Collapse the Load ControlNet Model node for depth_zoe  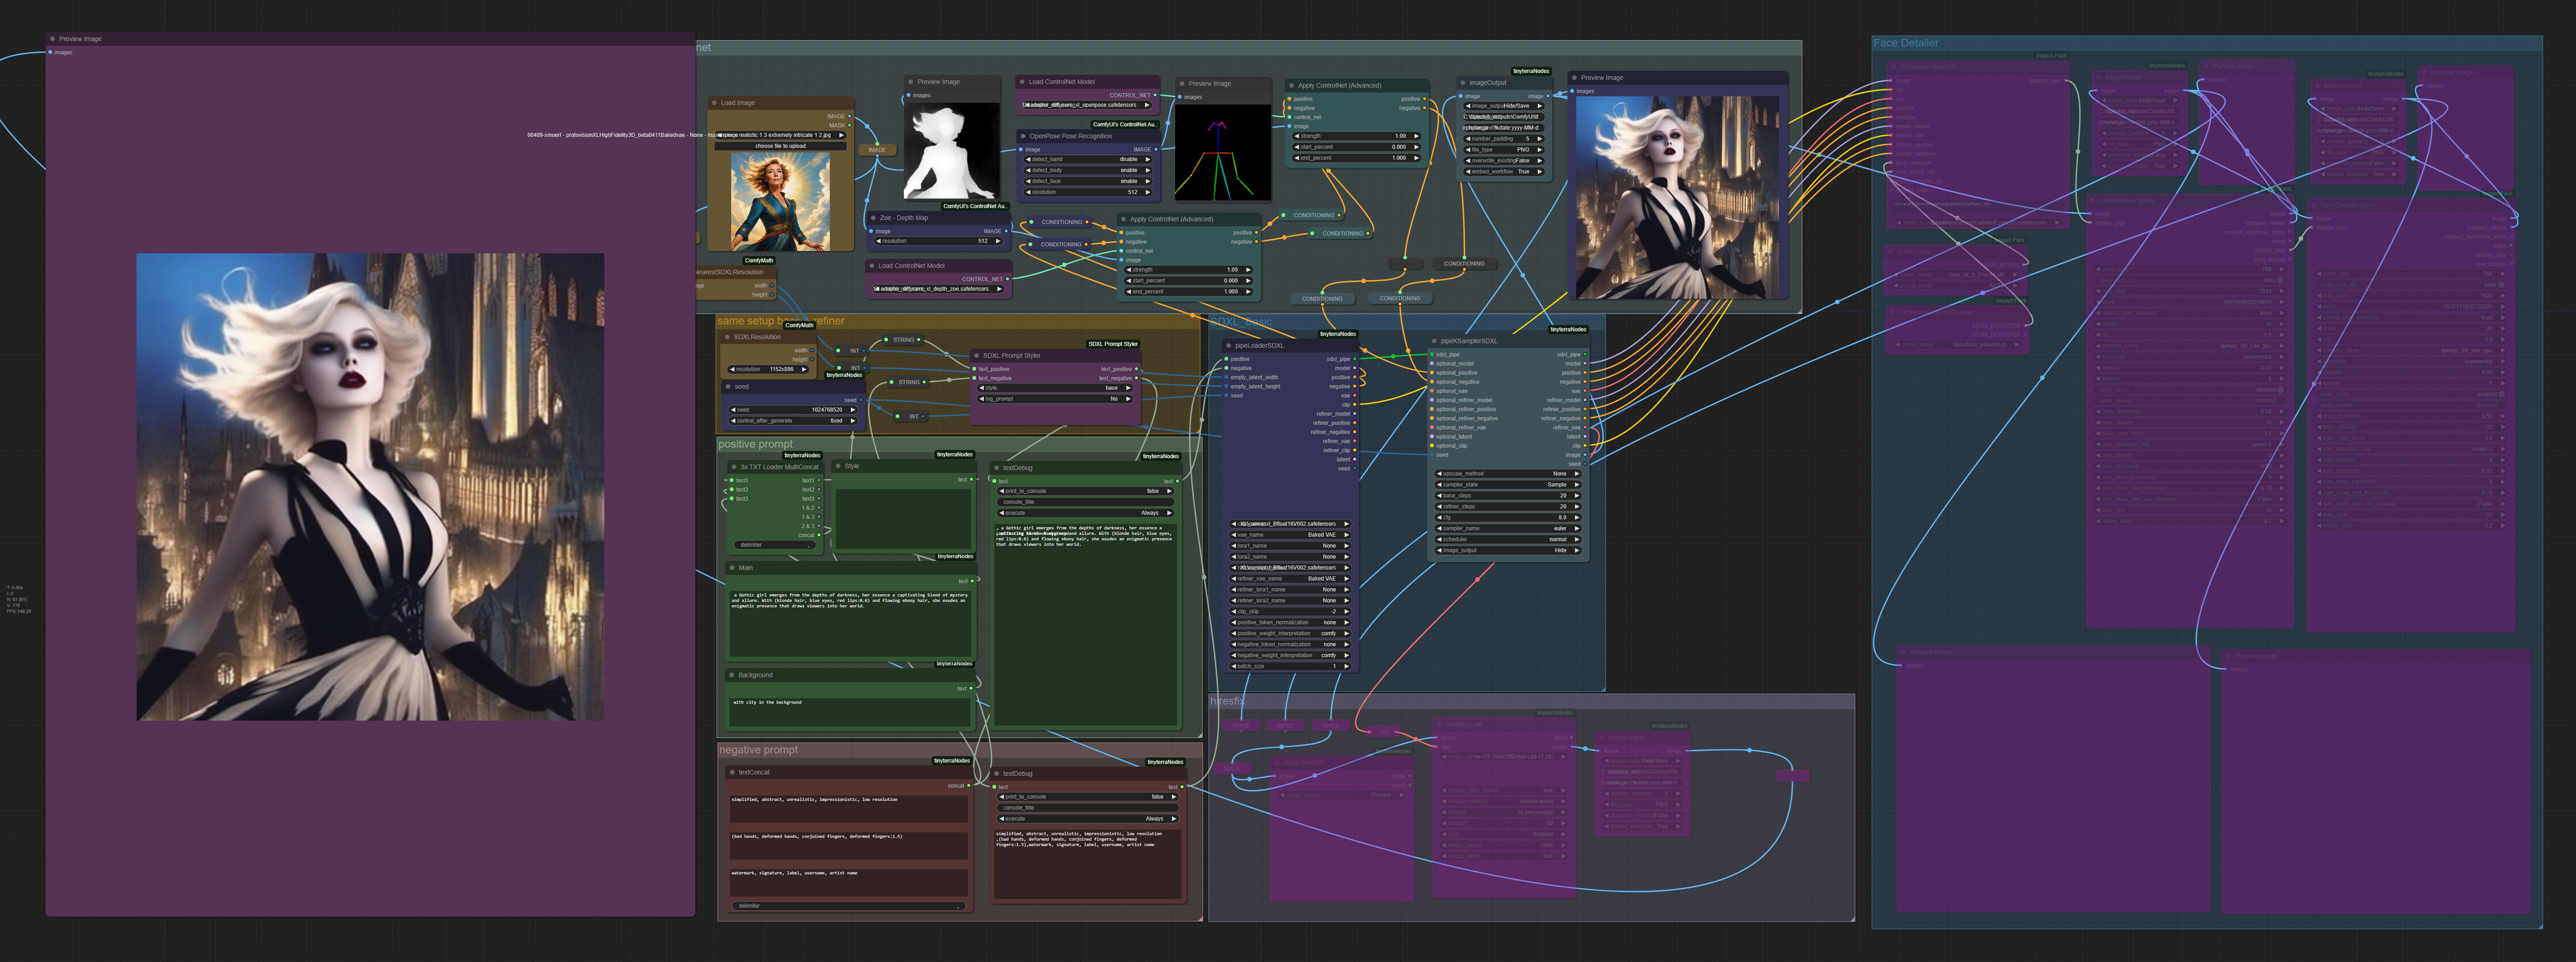tap(872, 266)
